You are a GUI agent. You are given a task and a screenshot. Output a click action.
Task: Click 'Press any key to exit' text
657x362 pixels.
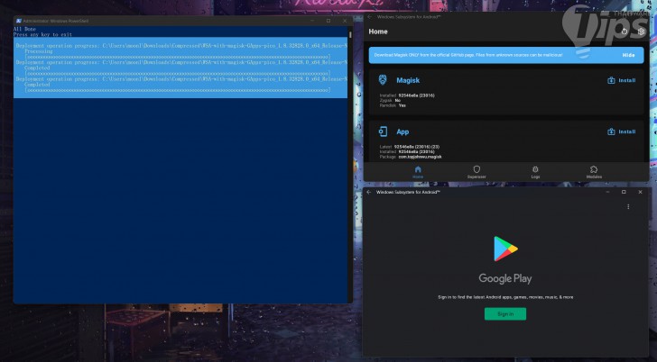[x=42, y=35]
